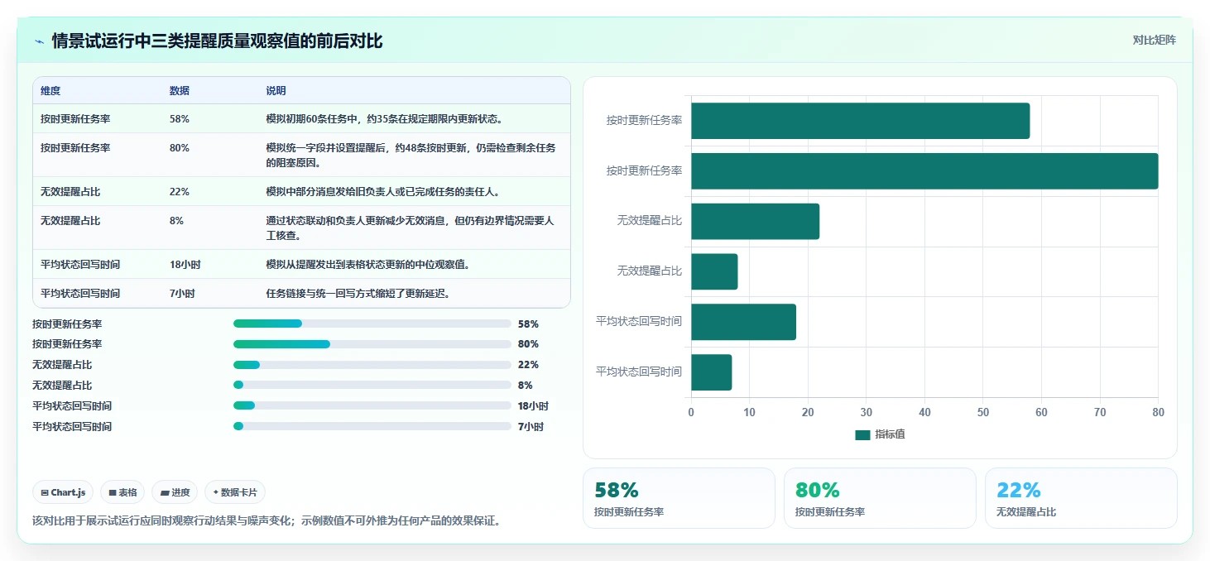Click the description starting 模拟中部分消息发给旧负责人
Screen dimensions: 1210x561
(x=382, y=191)
